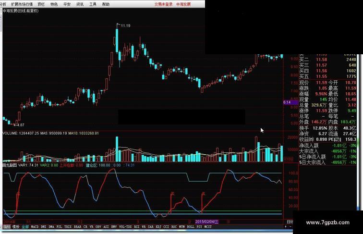Select the CCI indicator tab
The image size is (363, 234).
(x=166, y=227)
